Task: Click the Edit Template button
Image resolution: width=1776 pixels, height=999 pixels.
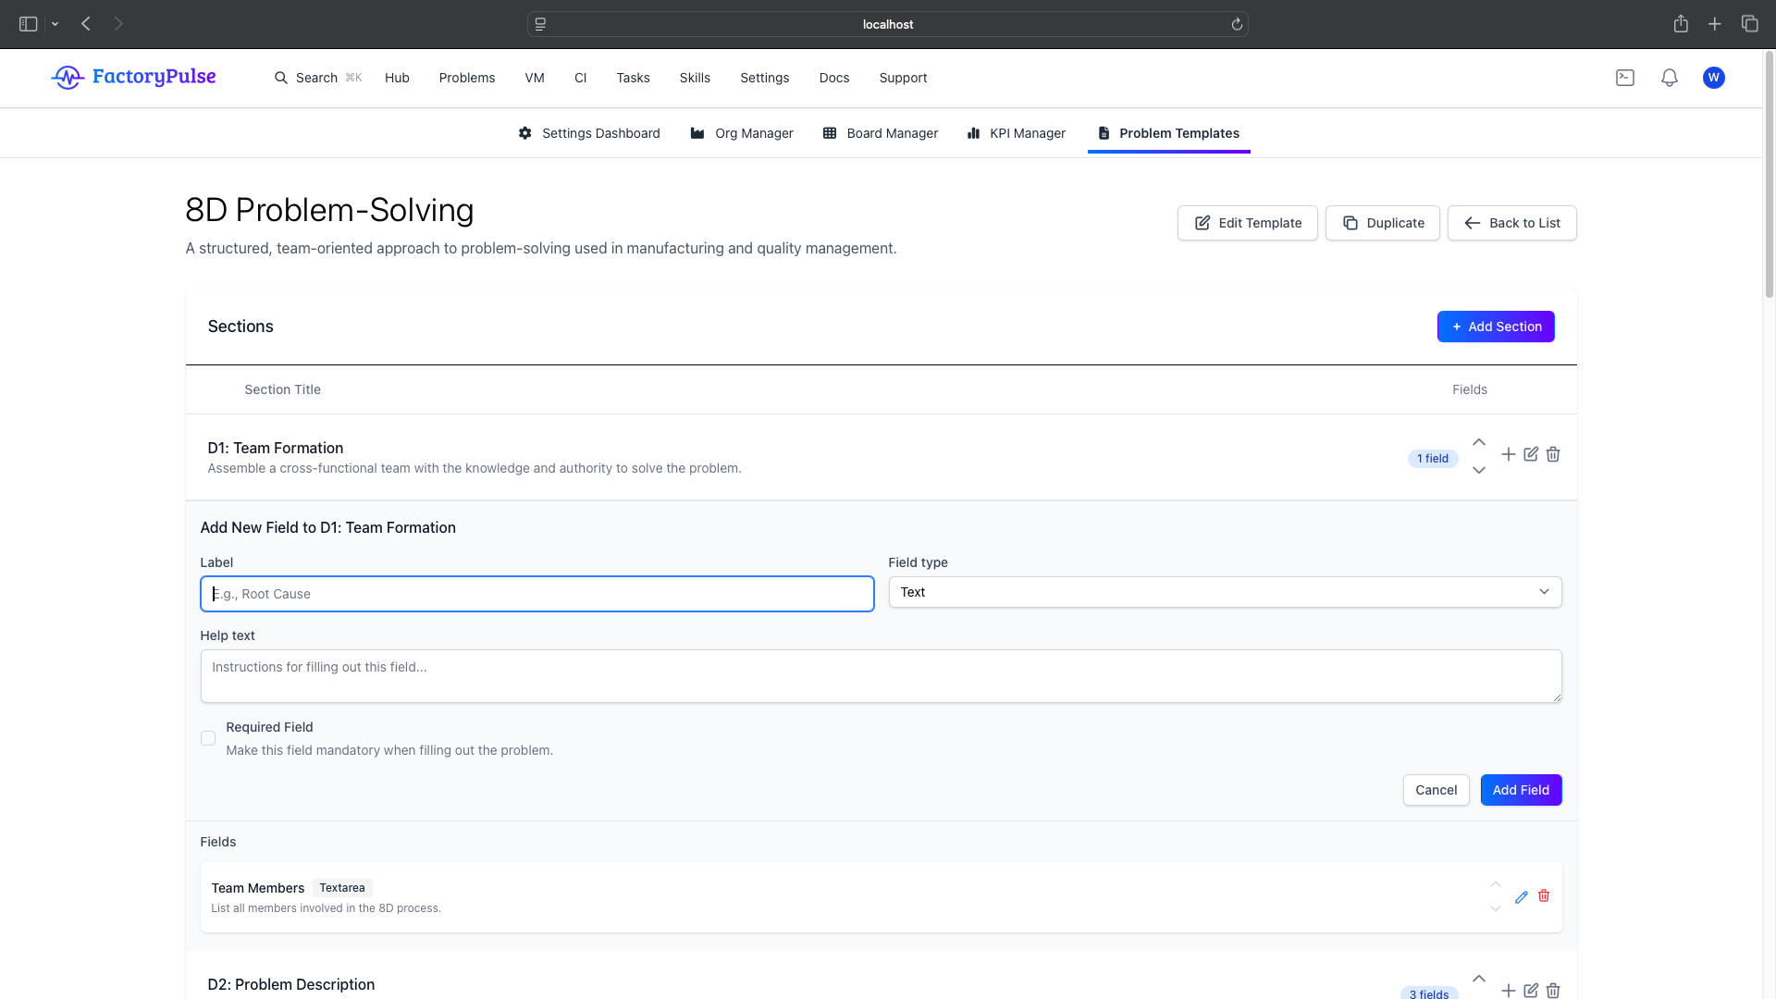Action: coord(1248,223)
